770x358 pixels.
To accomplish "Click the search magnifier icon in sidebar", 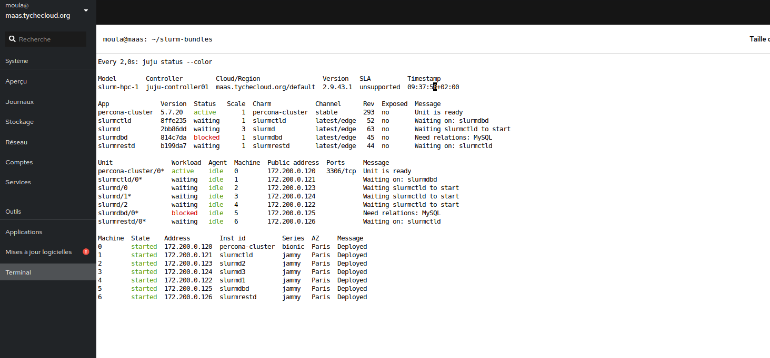I will pos(12,39).
